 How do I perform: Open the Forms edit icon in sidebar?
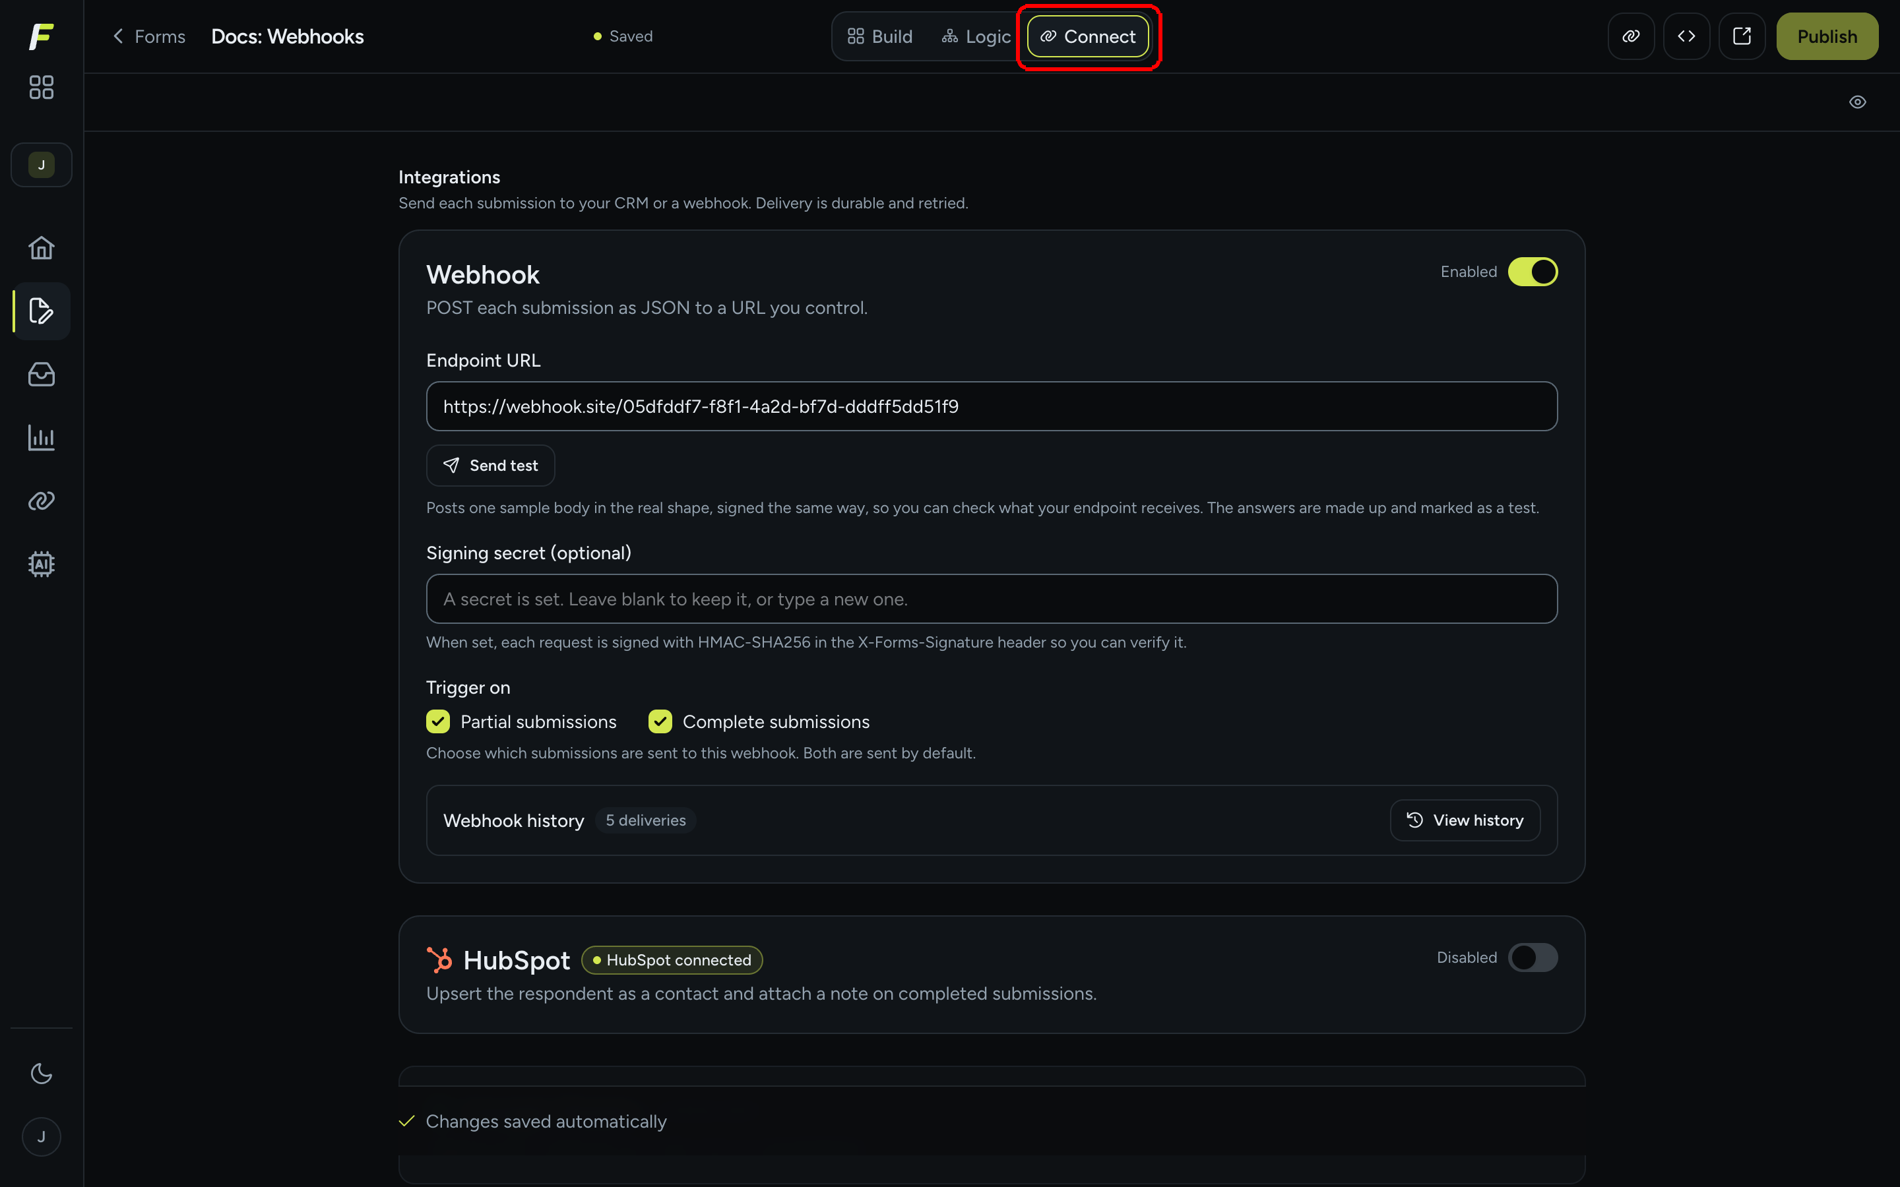(41, 311)
